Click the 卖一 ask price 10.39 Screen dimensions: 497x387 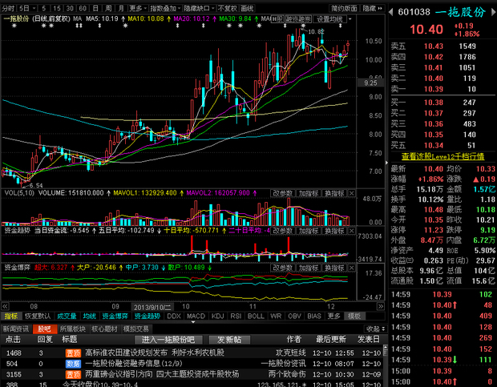434,89
